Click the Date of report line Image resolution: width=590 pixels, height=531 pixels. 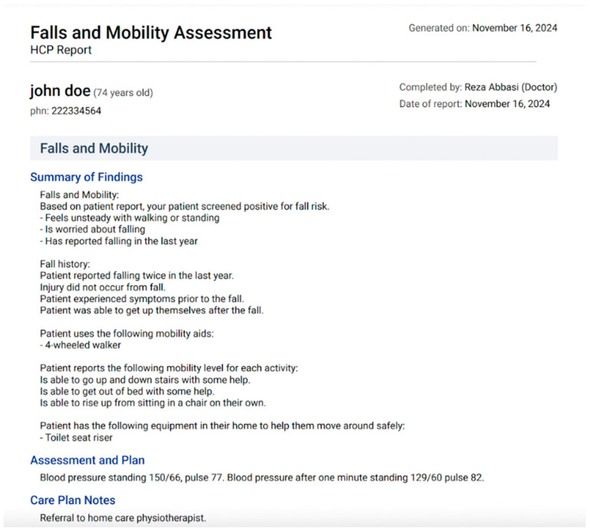tap(474, 104)
